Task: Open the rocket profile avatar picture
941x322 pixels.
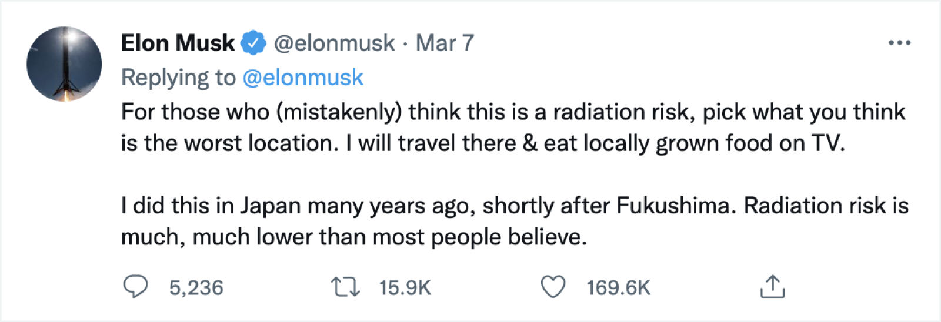Action: pos(64,64)
